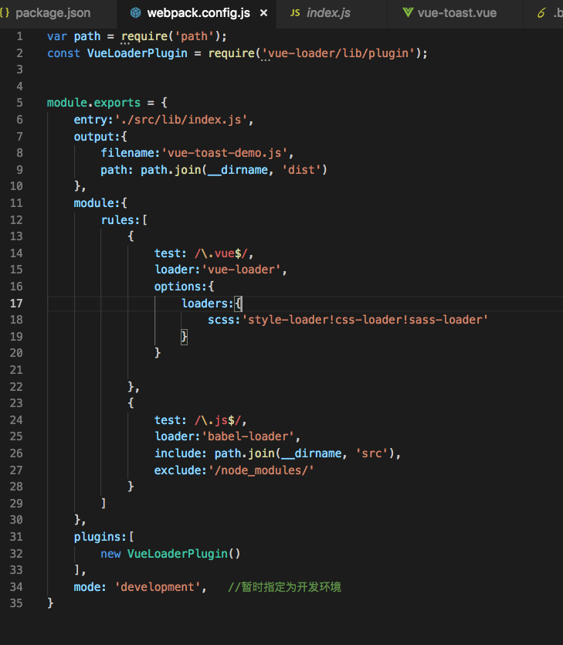Click the 'vue-toast-demo.js' filename string
This screenshot has width=563, height=645.
(x=225, y=153)
